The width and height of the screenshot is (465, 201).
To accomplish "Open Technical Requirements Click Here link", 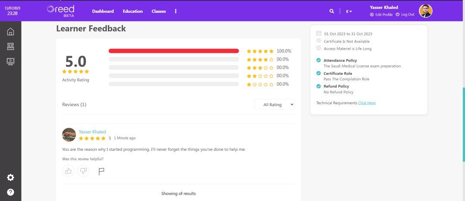I will coord(367,103).
